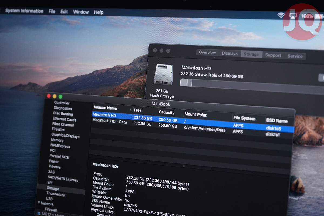
Task: Click the Macintosh HD flash drive icon
Action: pos(163,74)
